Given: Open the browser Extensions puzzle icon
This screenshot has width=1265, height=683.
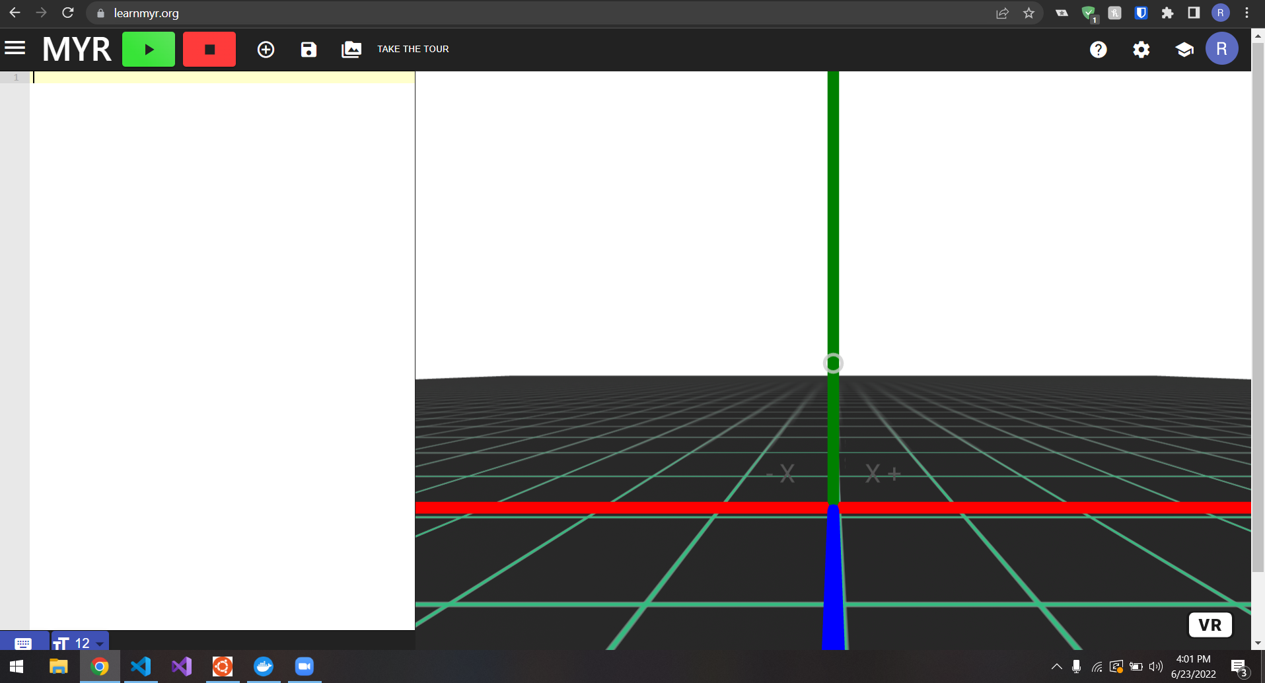Looking at the screenshot, I should click(x=1167, y=13).
